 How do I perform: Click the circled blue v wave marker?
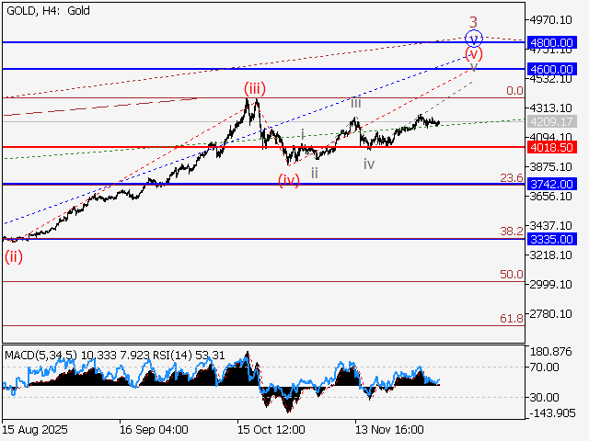pyautogui.click(x=474, y=39)
